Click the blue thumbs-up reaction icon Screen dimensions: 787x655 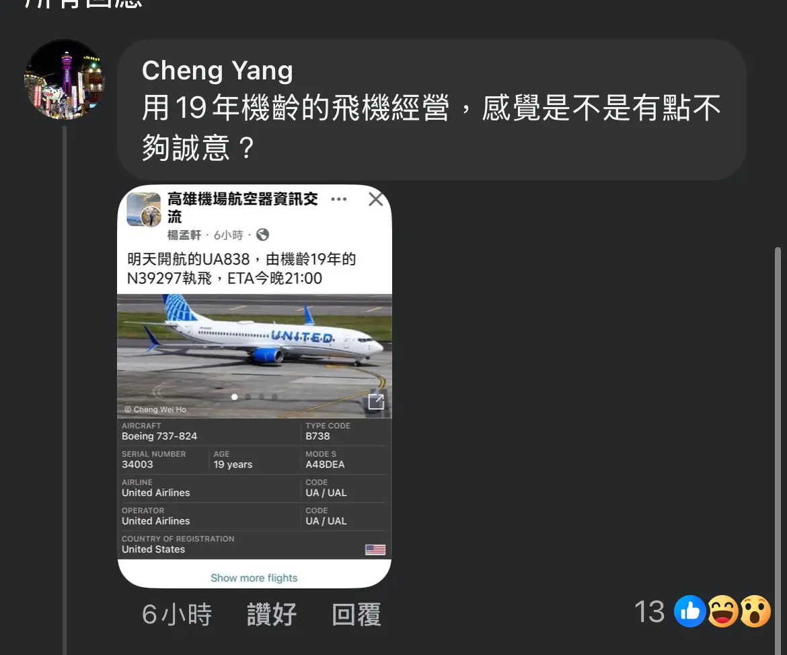689,611
